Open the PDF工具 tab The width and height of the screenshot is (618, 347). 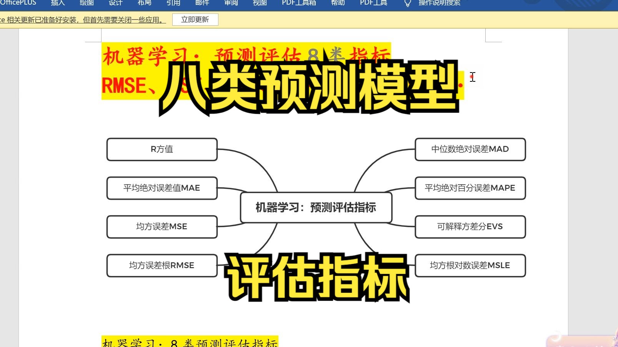[373, 3]
